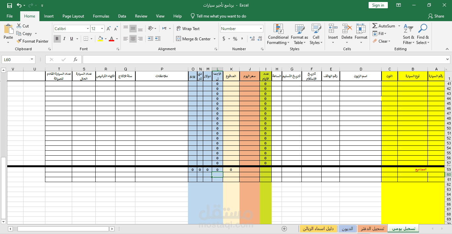Apply the yellow fill color bucket
The width and height of the screenshot is (452, 234).
tap(100, 39)
